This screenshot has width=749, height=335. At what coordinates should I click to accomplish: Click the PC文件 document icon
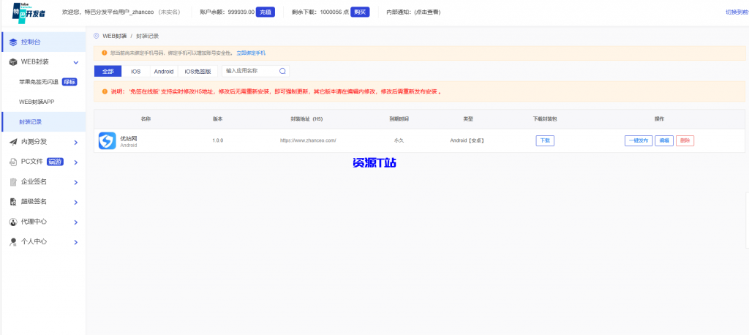click(13, 162)
